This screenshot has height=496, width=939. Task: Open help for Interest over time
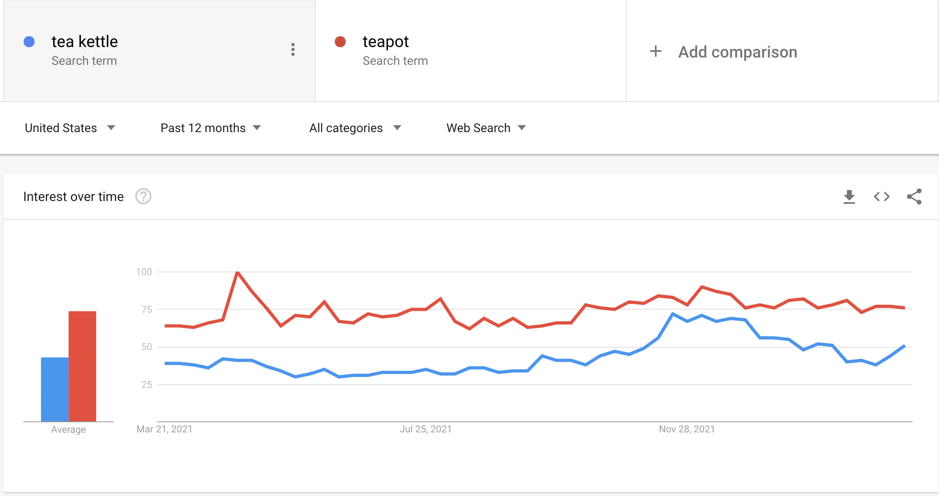pos(143,197)
